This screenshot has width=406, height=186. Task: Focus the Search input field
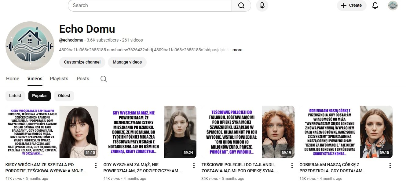(x=150, y=5)
